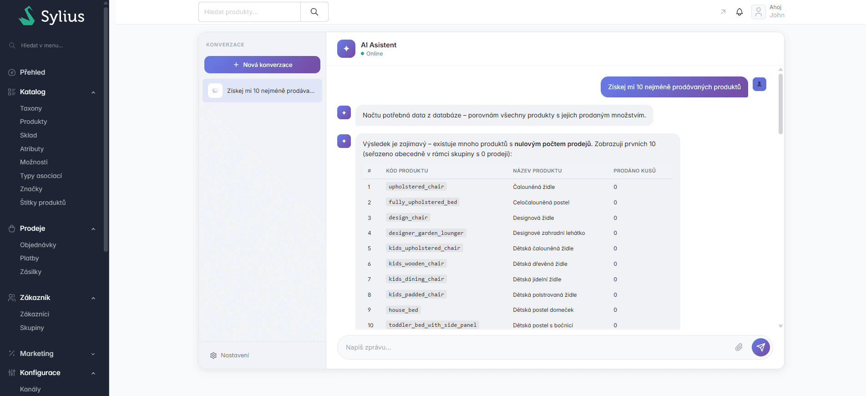
Task: Collapse the Prodeje menu section
Action: click(93, 229)
